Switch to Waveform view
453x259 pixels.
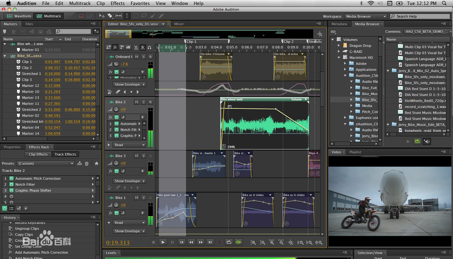(19, 16)
